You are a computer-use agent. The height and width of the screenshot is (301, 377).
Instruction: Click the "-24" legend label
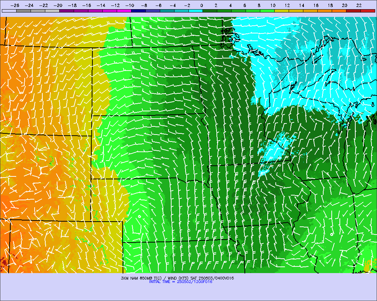29,6
